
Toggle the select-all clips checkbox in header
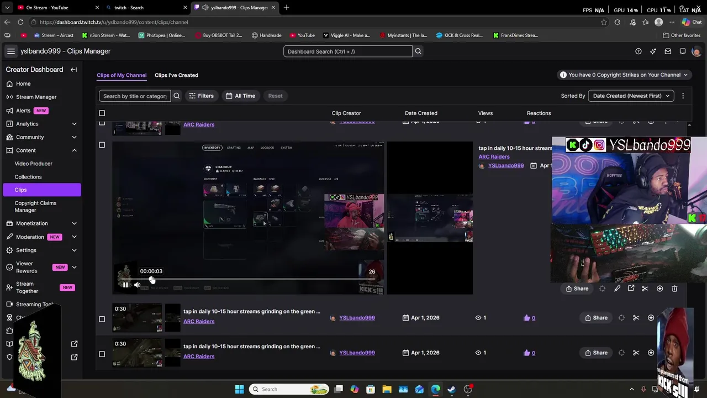click(102, 113)
